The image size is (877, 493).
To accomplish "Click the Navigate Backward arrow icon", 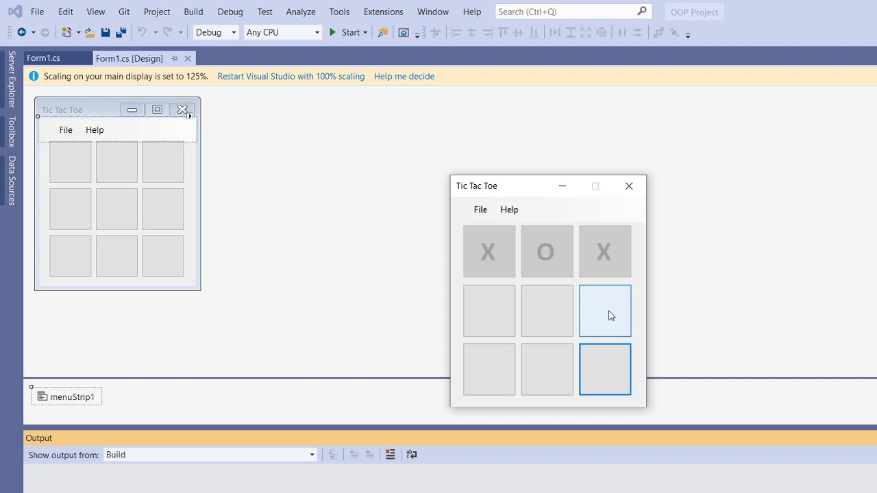I will point(22,32).
